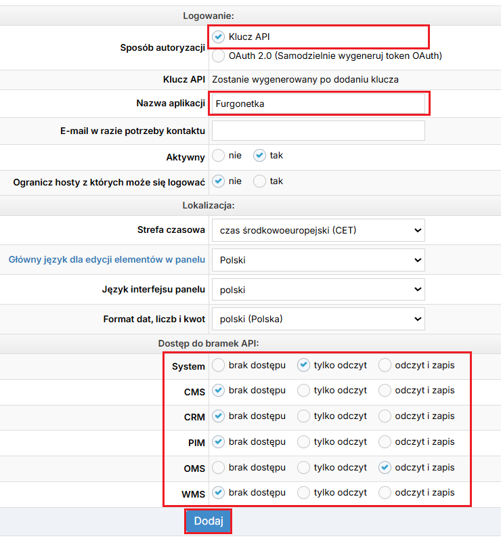Focus the contact E-mail input field

[x=318, y=131]
